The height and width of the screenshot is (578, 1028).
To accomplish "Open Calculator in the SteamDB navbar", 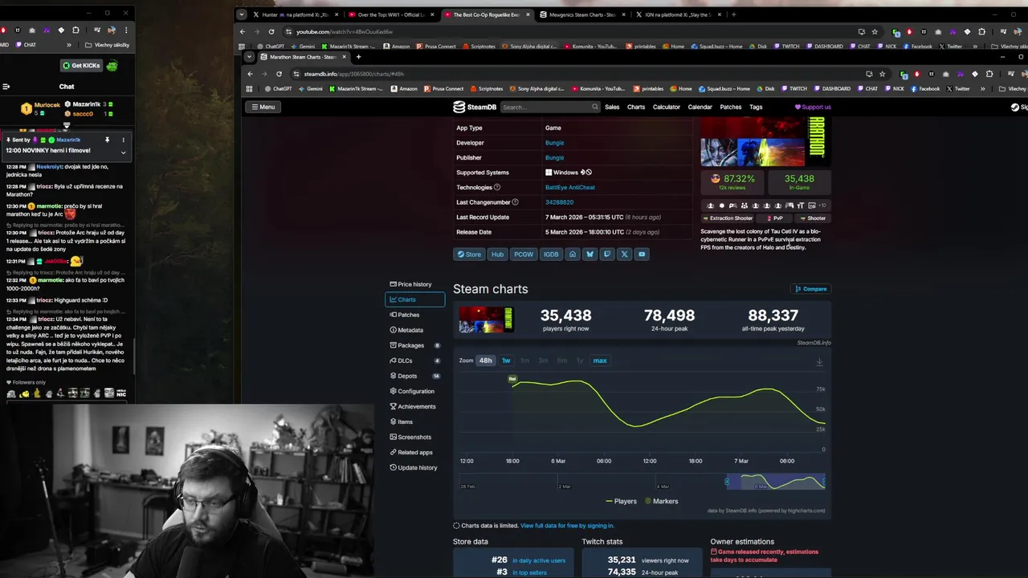I will [x=667, y=107].
